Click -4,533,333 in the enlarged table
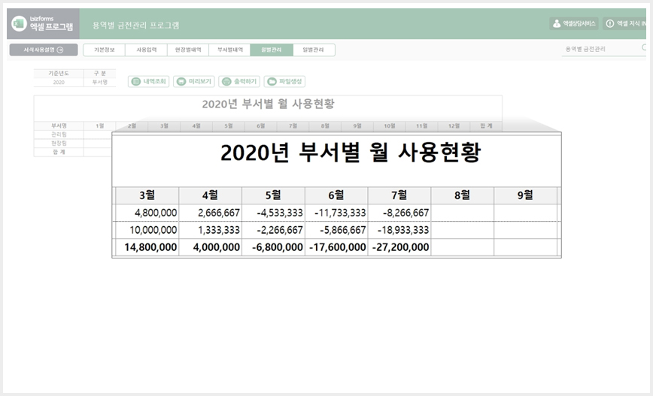653x396 pixels. click(x=280, y=213)
